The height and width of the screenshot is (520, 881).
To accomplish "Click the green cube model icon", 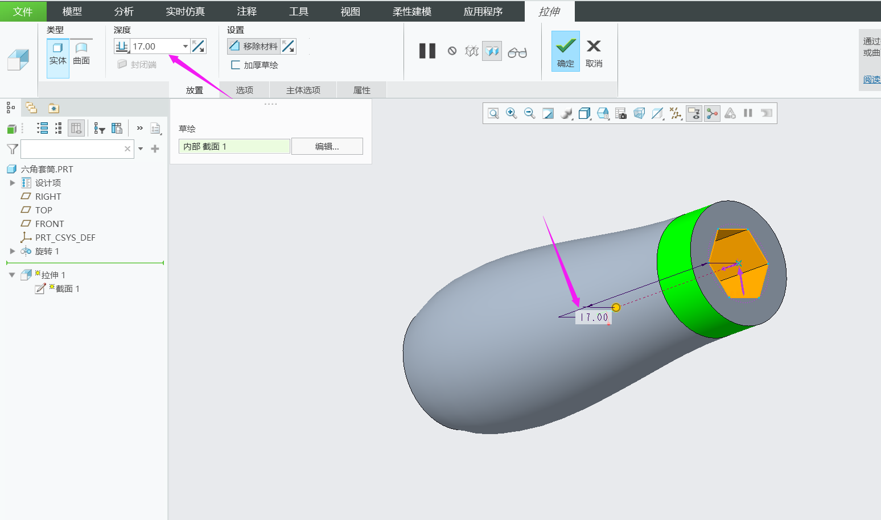I will 11,129.
